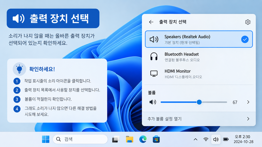The width and height of the screenshot is (262, 147).
Task: Click the 볼륨 section label
Action: [x=152, y=93]
